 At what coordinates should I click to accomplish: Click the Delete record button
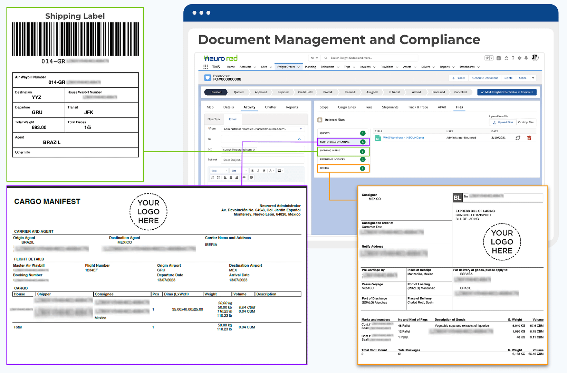coord(508,78)
